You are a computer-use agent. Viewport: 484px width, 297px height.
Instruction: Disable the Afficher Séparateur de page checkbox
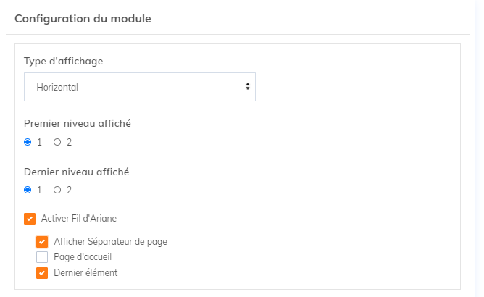[42, 242]
